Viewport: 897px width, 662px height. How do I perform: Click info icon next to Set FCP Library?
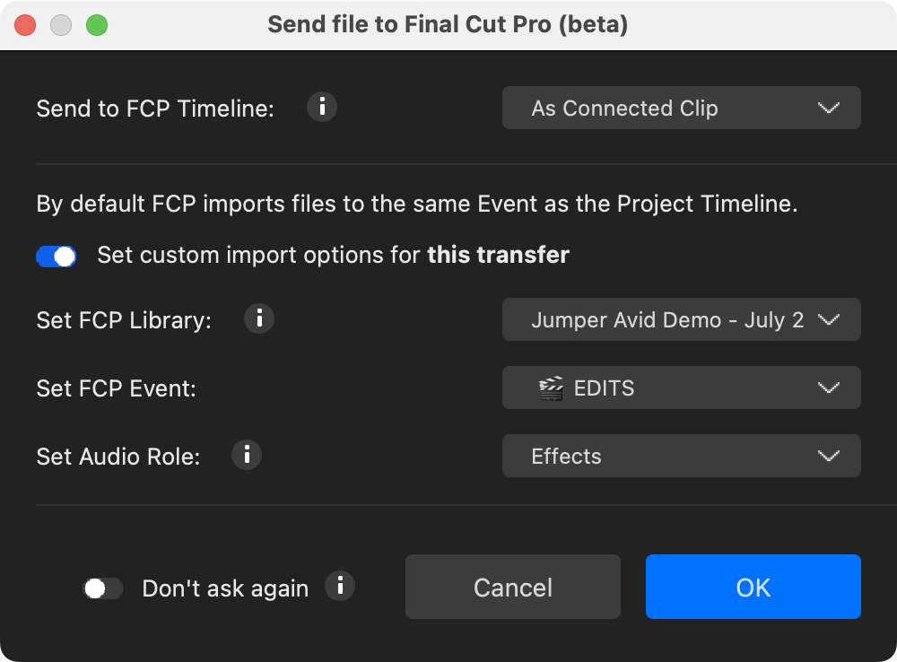259,318
